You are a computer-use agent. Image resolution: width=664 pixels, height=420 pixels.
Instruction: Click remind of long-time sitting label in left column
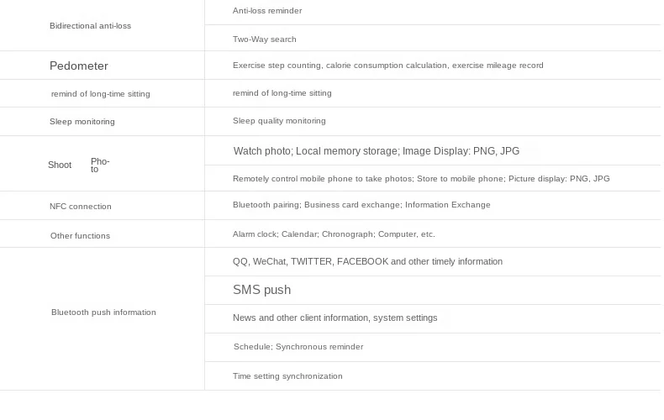pyautogui.click(x=100, y=94)
